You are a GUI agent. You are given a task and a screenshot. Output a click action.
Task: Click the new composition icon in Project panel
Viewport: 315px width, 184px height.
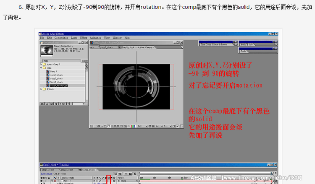click(52, 104)
